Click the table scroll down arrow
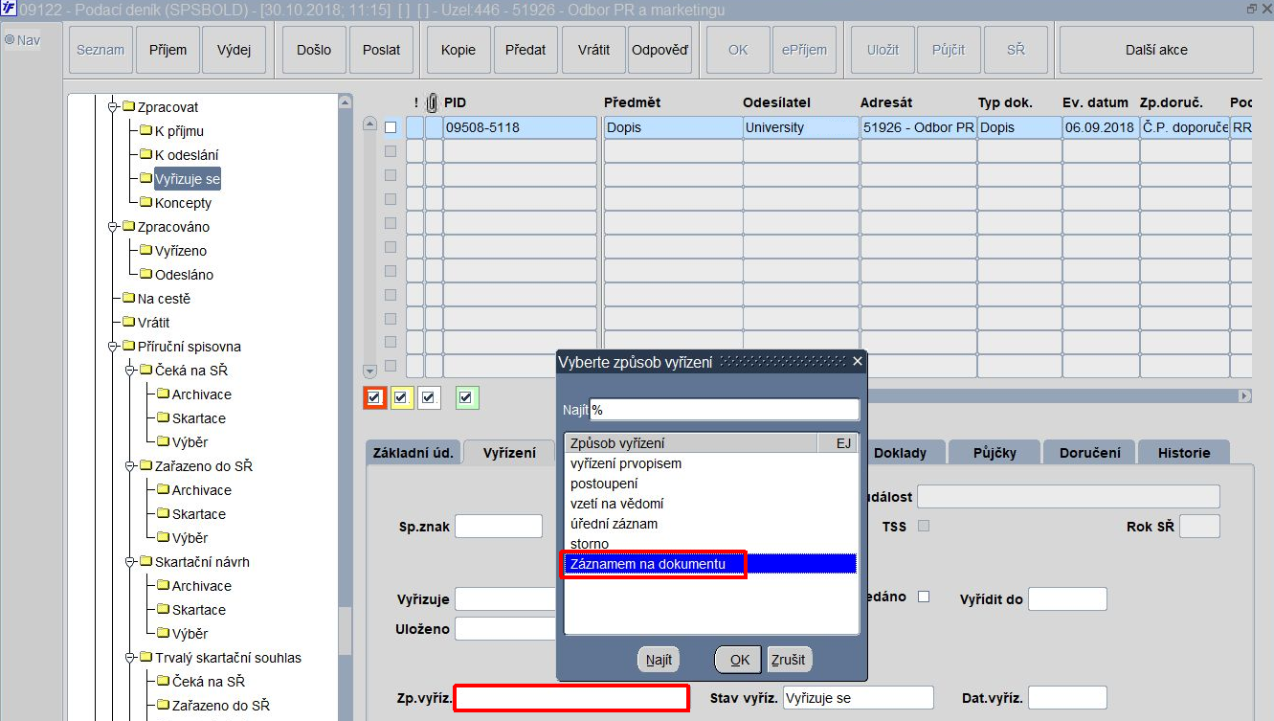This screenshot has height=721, width=1274. pos(370,371)
